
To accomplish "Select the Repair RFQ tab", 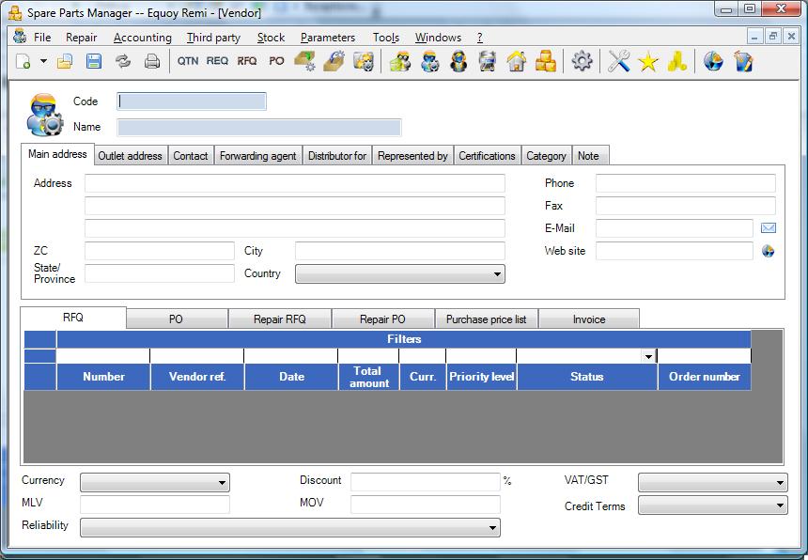I will pos(280,319).
